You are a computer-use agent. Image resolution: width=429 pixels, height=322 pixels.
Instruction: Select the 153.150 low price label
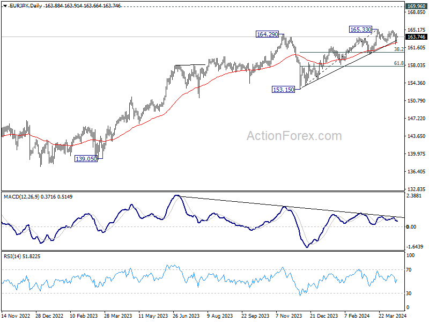(284, 90)
